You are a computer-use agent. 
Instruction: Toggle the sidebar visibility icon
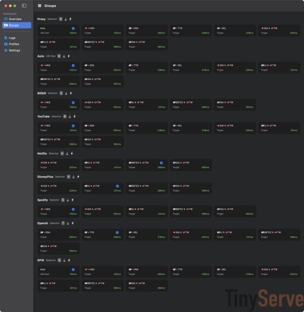[24, 6]
